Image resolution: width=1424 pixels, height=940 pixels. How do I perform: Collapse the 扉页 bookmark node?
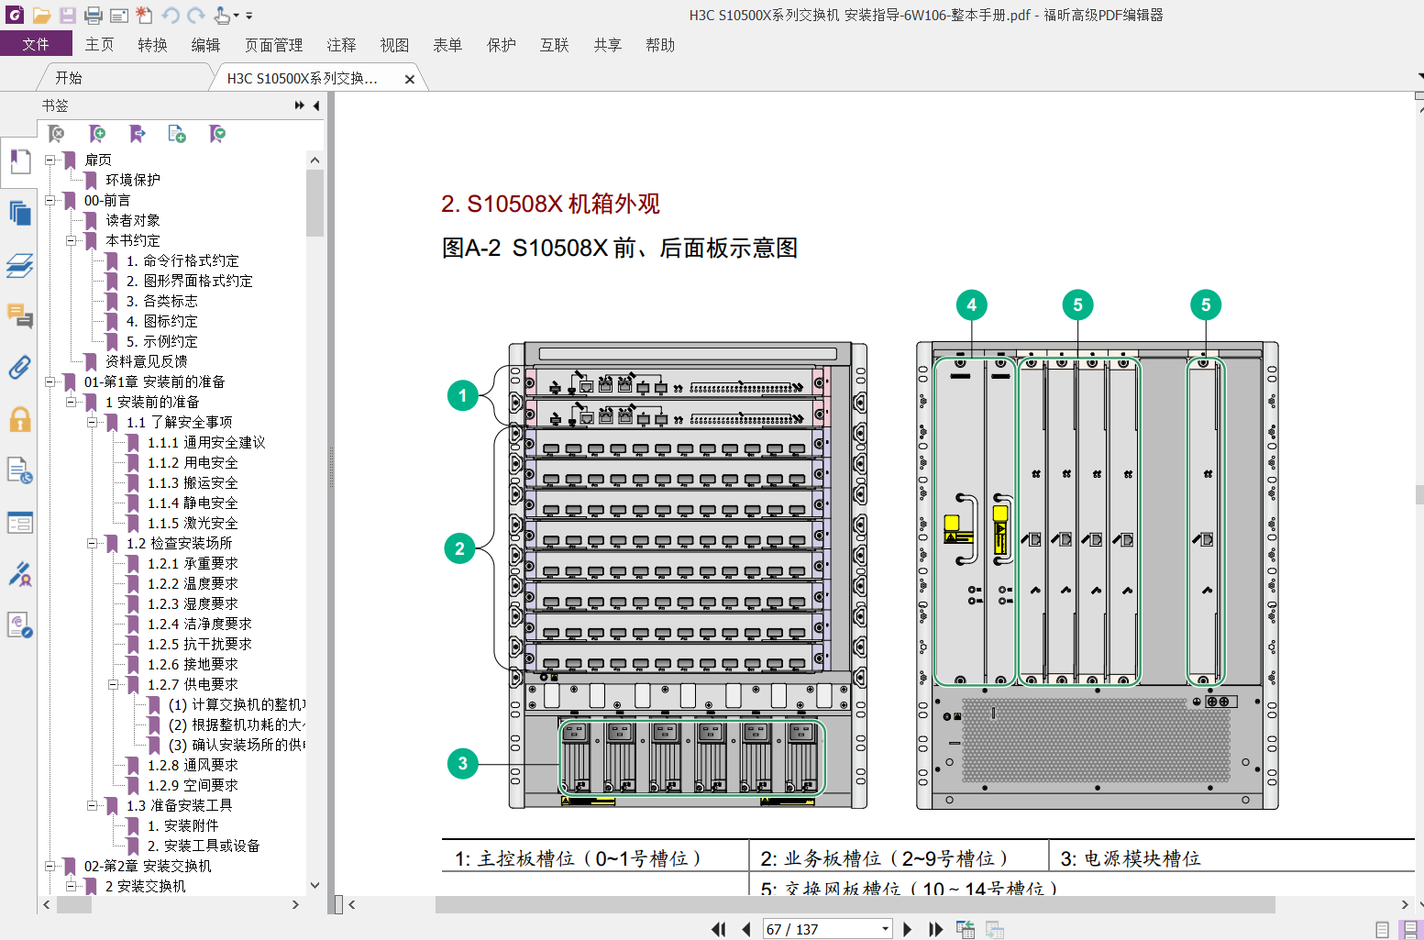[50, 160]
